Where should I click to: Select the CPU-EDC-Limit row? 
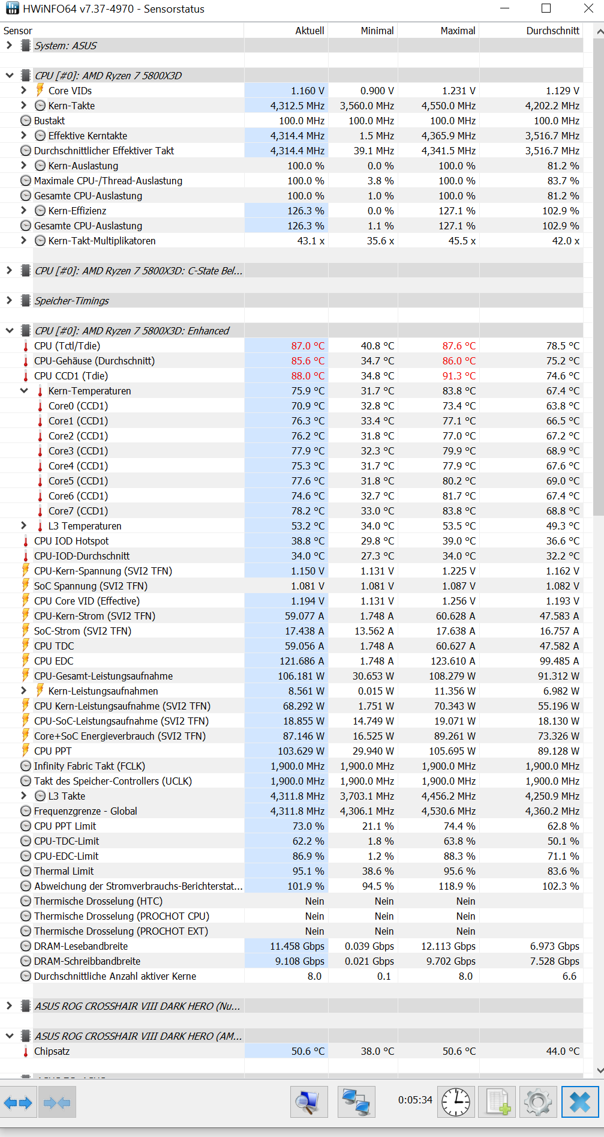tap(292, 856)
